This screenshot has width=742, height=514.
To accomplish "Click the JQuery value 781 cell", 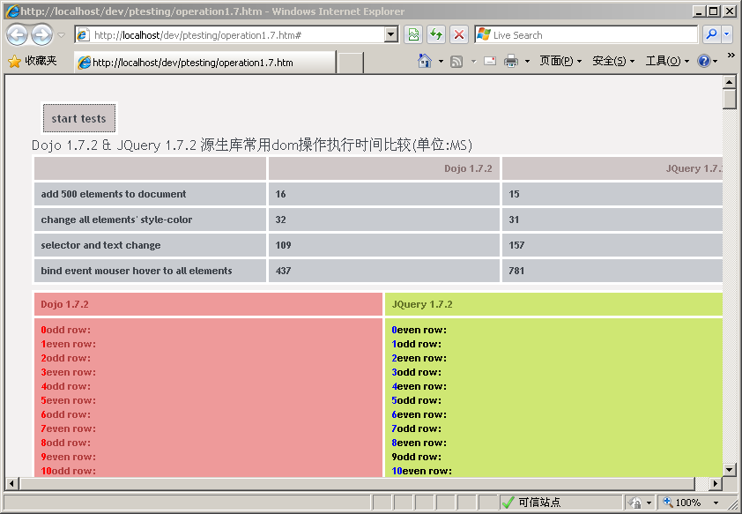I will tap(612, 271).
